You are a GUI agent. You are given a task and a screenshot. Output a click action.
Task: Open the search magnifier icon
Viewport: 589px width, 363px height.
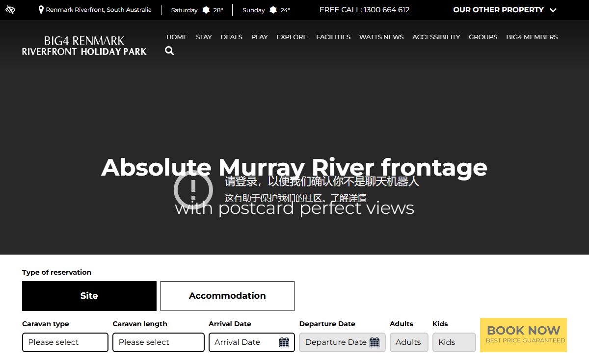[169, 51]
